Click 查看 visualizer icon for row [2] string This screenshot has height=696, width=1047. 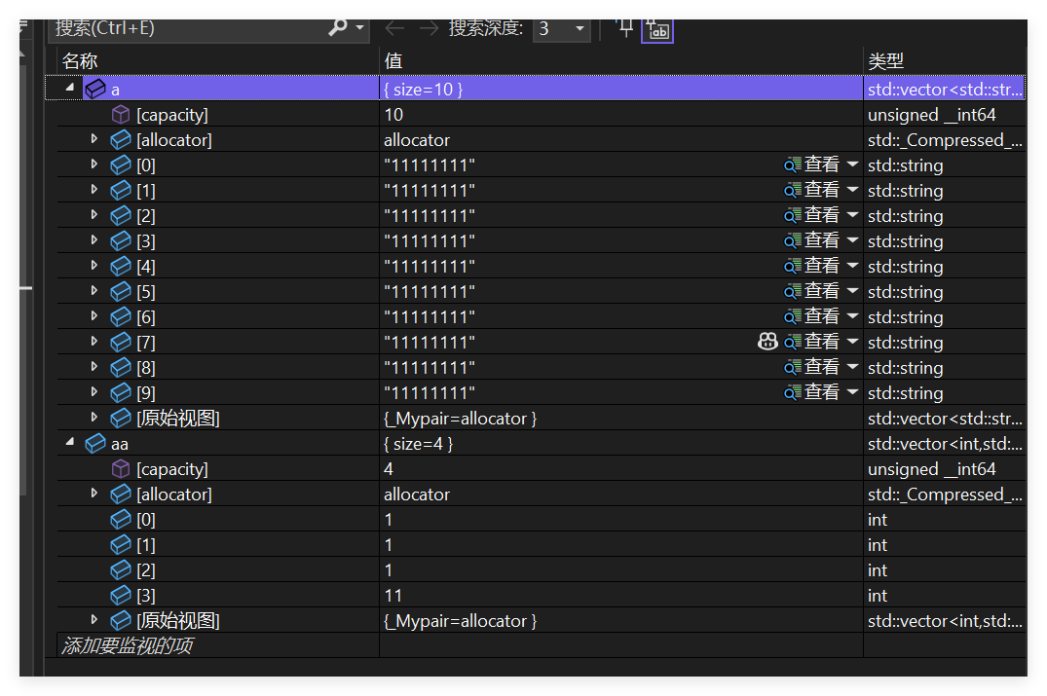(792, 215)
